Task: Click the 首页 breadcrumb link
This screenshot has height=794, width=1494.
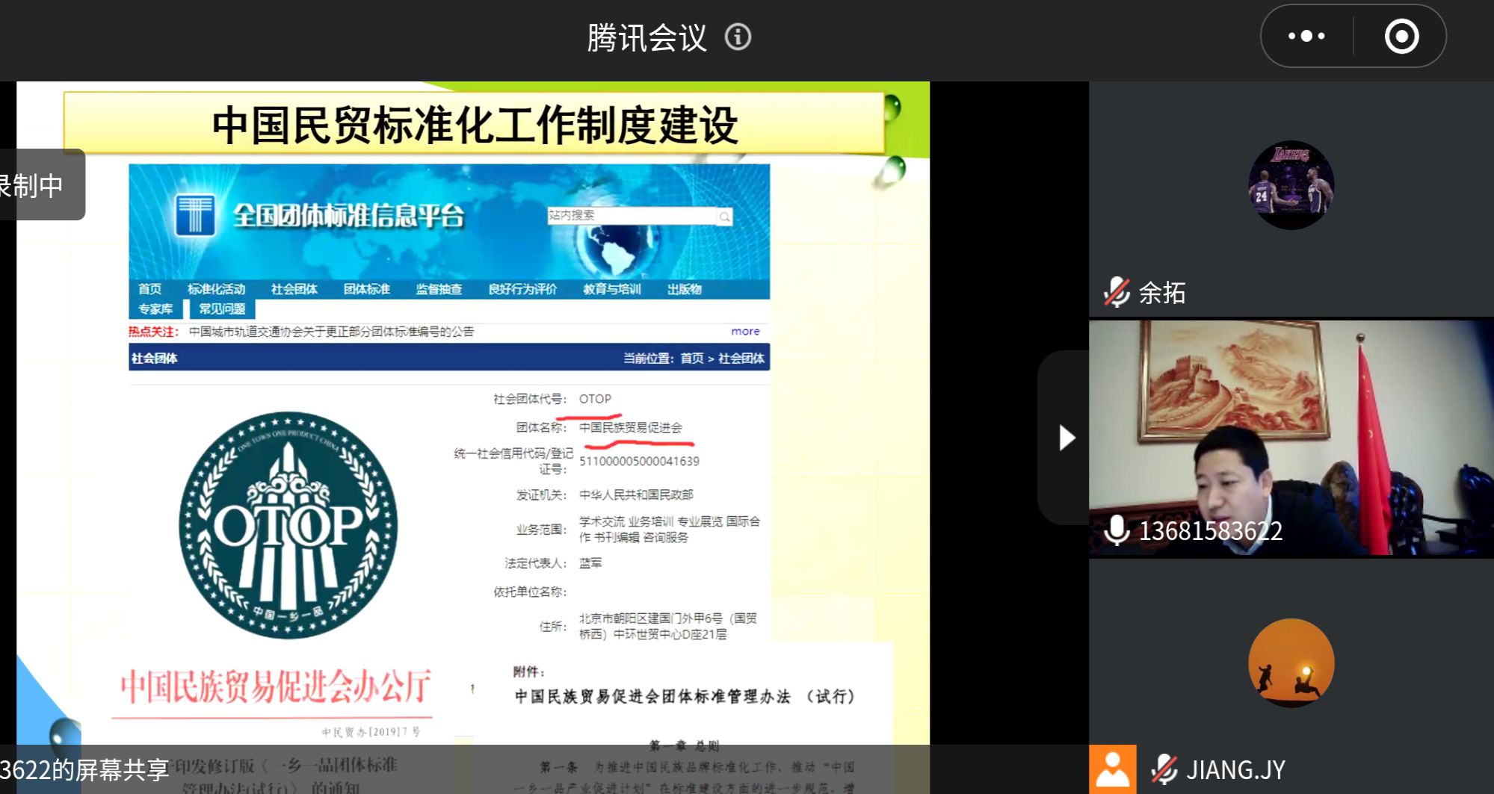Action: [x=691, y=359]
